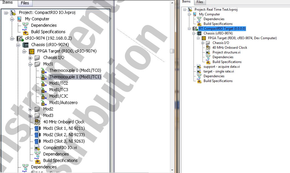Click the RT CompactRIO Target icon
This screenshot has width=290, height=173.
(x=195, y=29)
